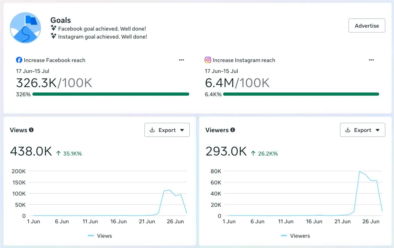Toggle the Viewers legend series

point(295,236)
